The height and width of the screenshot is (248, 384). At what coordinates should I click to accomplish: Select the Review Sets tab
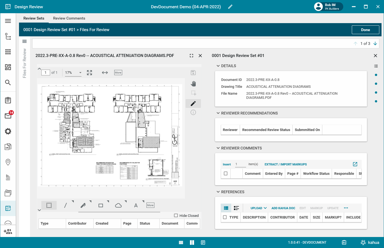(x=34, y=18)
